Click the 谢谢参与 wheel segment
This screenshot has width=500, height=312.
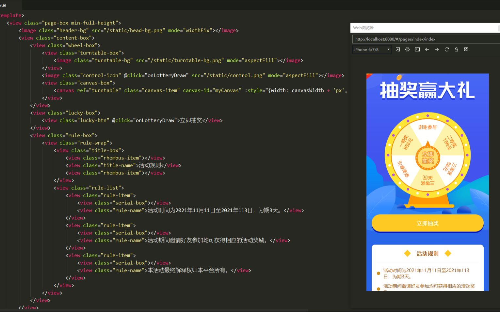(427, 127)
